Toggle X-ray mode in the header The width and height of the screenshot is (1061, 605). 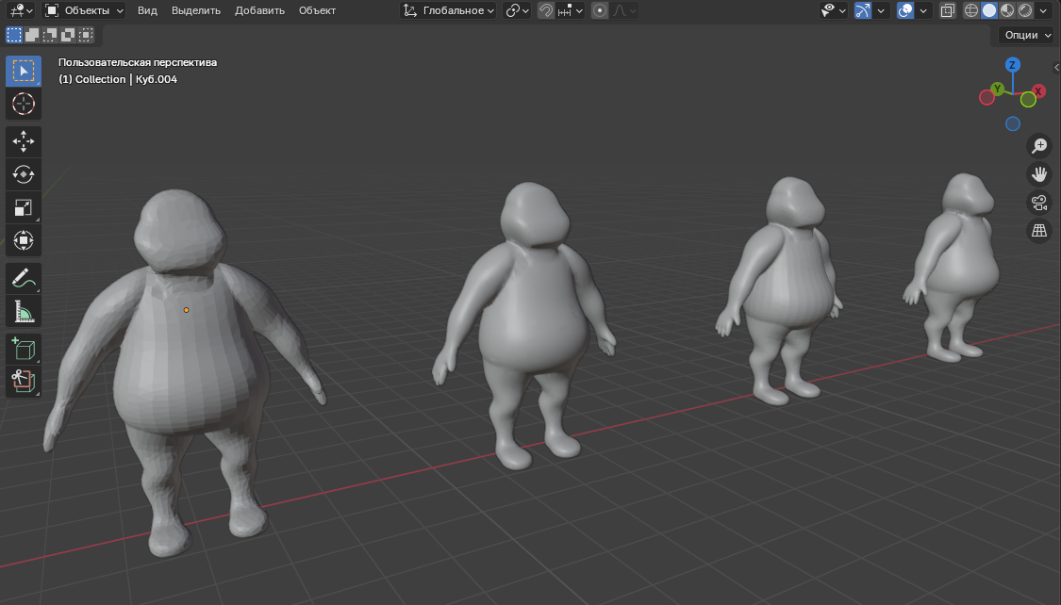[x=948, y=10]
